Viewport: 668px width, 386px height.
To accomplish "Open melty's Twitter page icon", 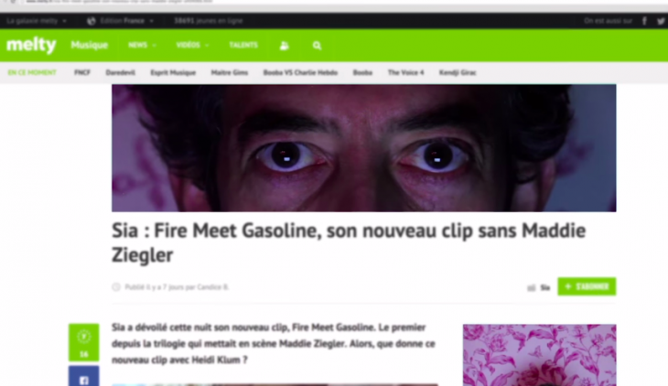I will pos(661,21).
